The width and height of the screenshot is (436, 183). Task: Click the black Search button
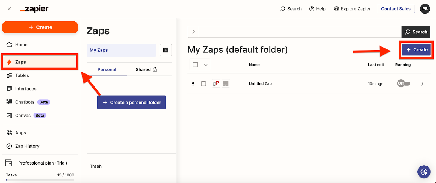tap(416, 32)
